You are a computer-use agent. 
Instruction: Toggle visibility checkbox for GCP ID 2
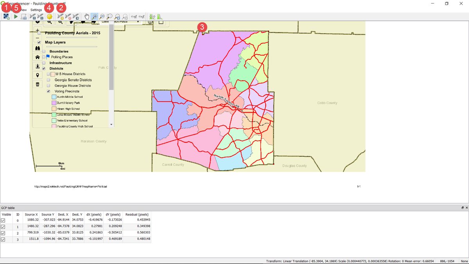coord(3,233)
